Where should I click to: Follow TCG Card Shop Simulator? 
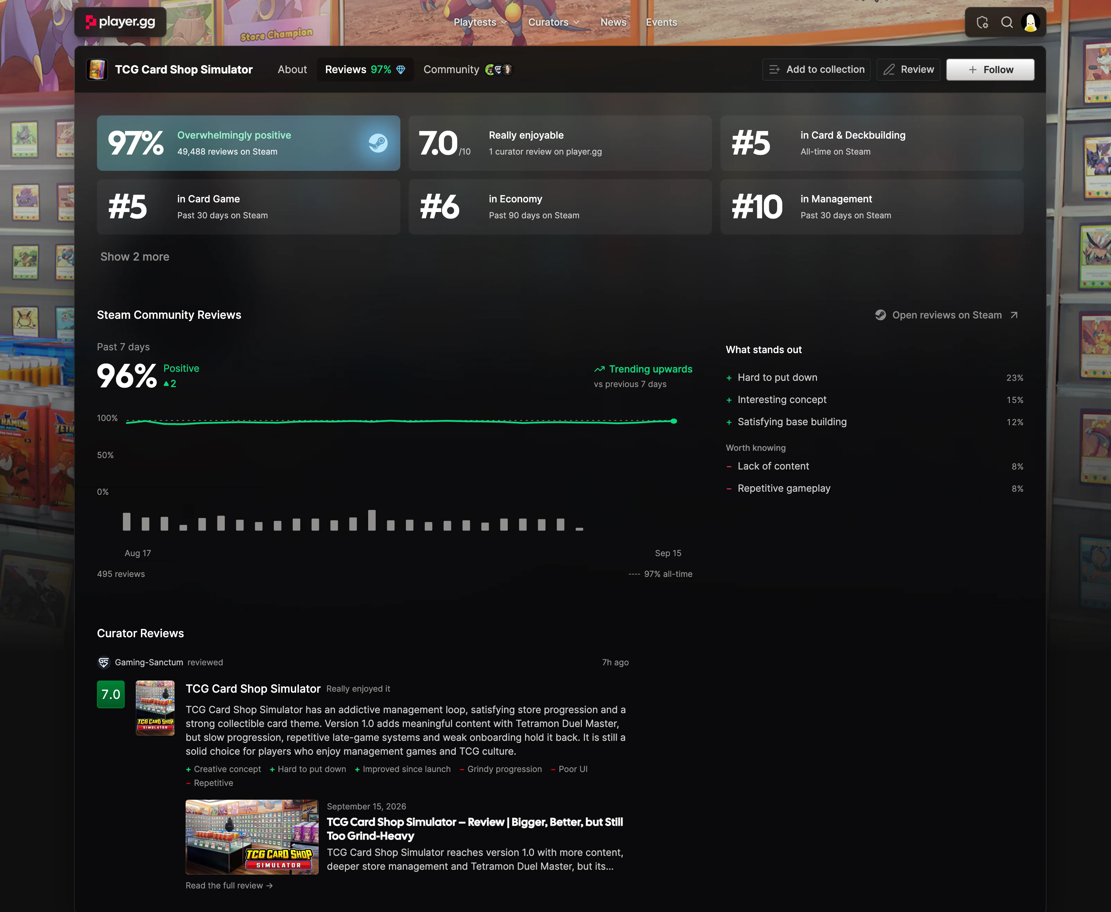(990, 69)
